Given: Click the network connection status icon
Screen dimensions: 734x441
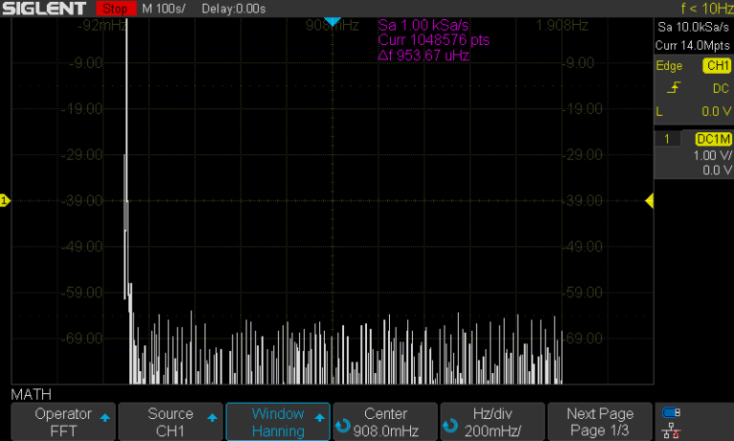Looking at the screenshot, I should (671, 430).
